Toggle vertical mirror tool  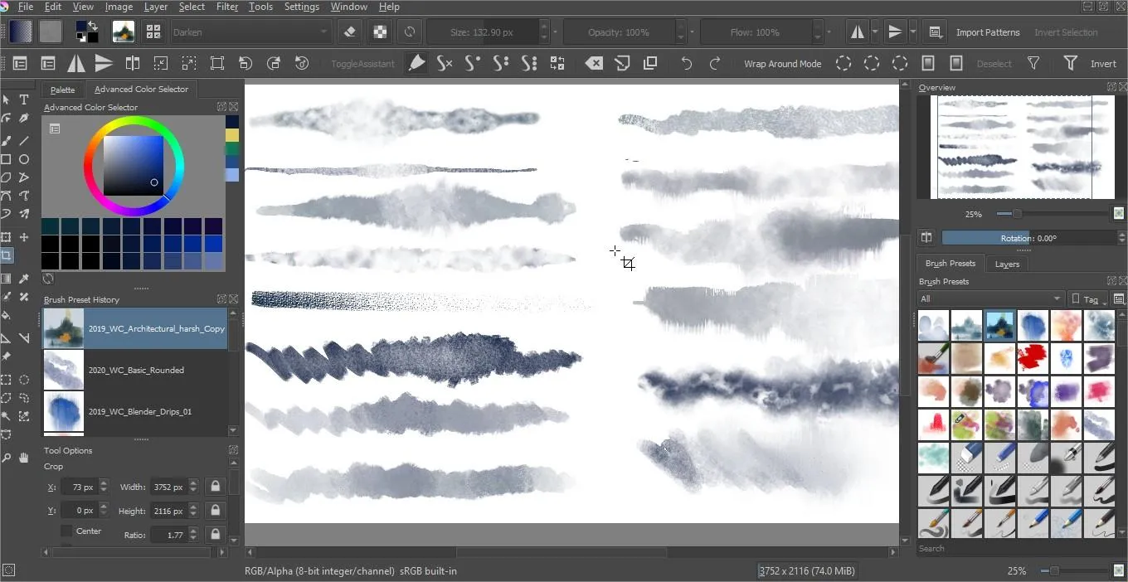click(894, 32)
